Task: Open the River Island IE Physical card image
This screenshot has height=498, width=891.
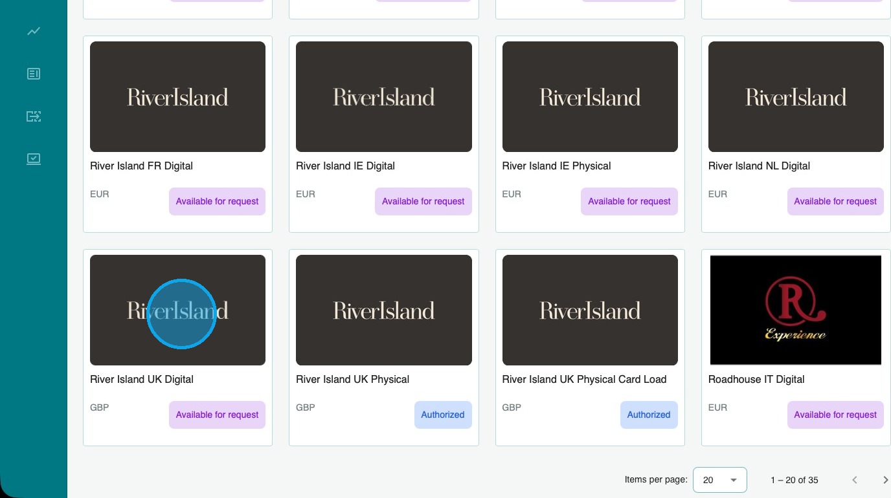Action: tap(590, 97)
